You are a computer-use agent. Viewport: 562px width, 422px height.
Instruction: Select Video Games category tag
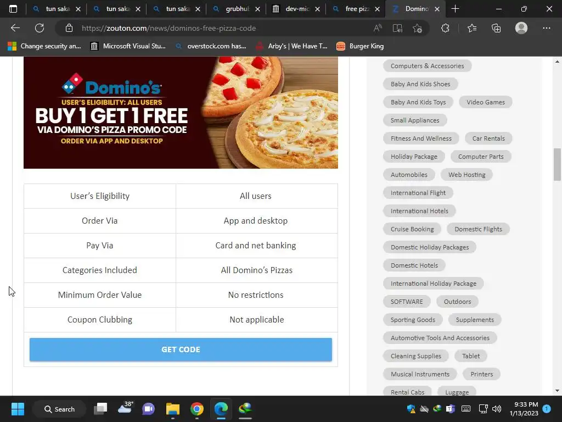(x=486, y=102)
